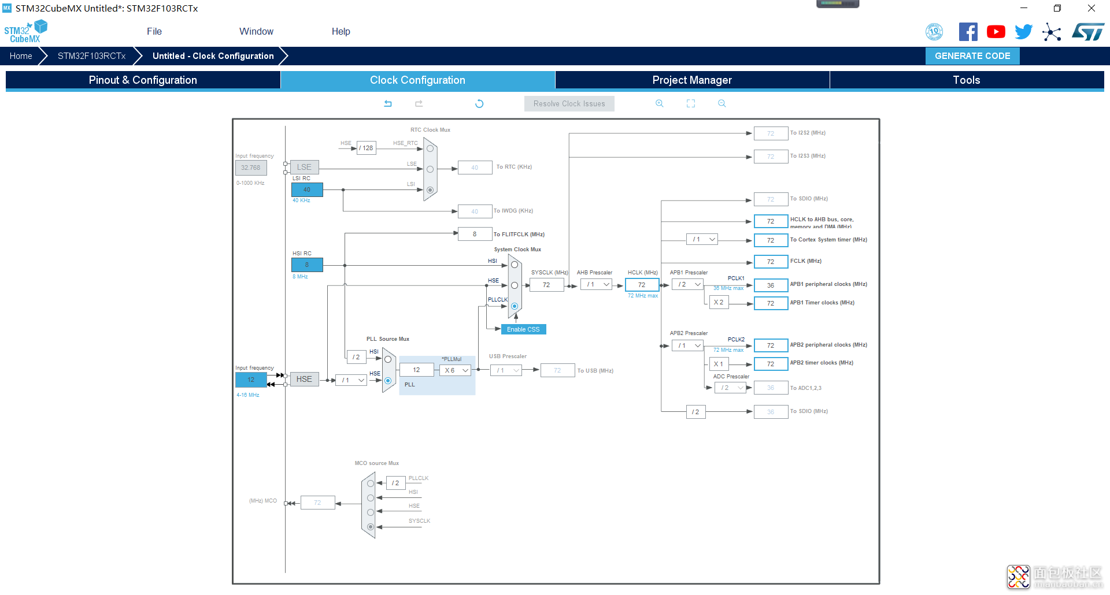
Task: Select PLLCLK in MCO source Mux
Action: pos(371,484)
